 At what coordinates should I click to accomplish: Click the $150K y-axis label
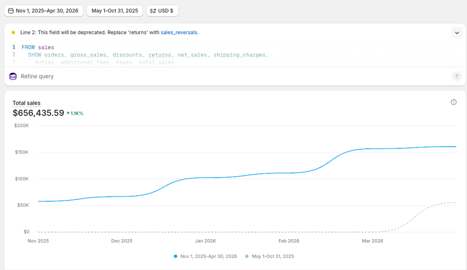click(x=22, y=152)
